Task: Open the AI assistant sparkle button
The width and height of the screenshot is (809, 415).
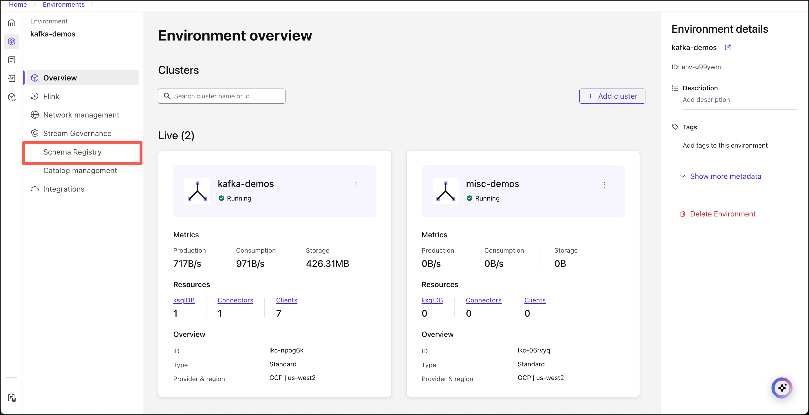Action: pyautogui.click(x=782, y=388)
